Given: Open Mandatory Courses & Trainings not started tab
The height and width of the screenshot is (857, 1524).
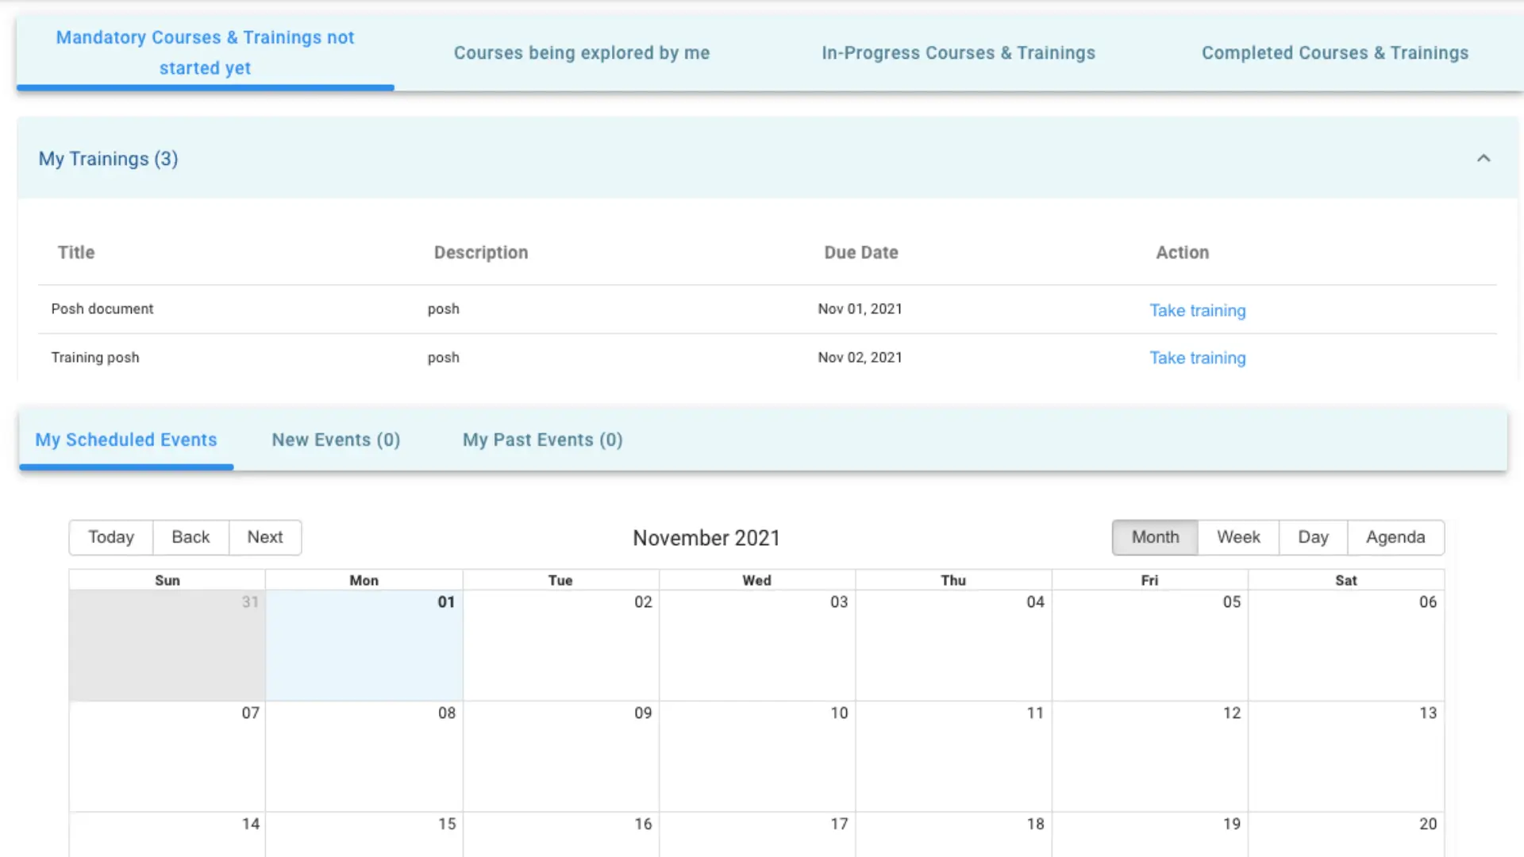Looking at the screenshot, I should (x=205, y=52).
